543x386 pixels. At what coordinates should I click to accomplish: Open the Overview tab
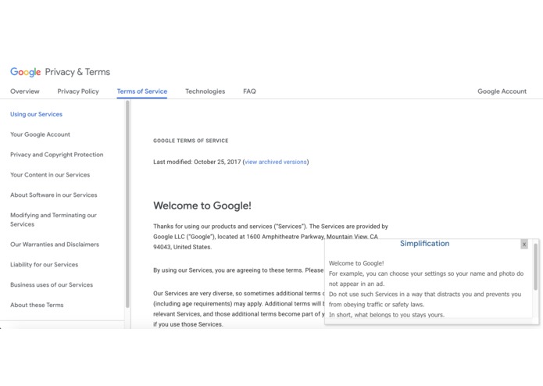25,91
